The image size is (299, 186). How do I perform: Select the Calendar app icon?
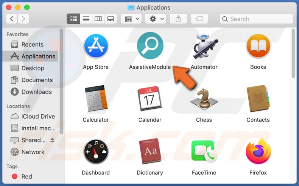click(x=150, y=98)
